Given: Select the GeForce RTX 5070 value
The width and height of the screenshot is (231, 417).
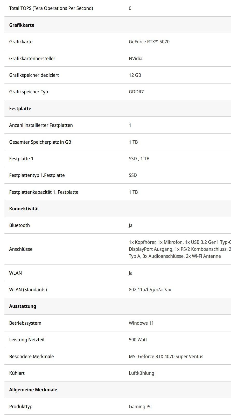Looking at the screenshot, I should click(149, 42).
